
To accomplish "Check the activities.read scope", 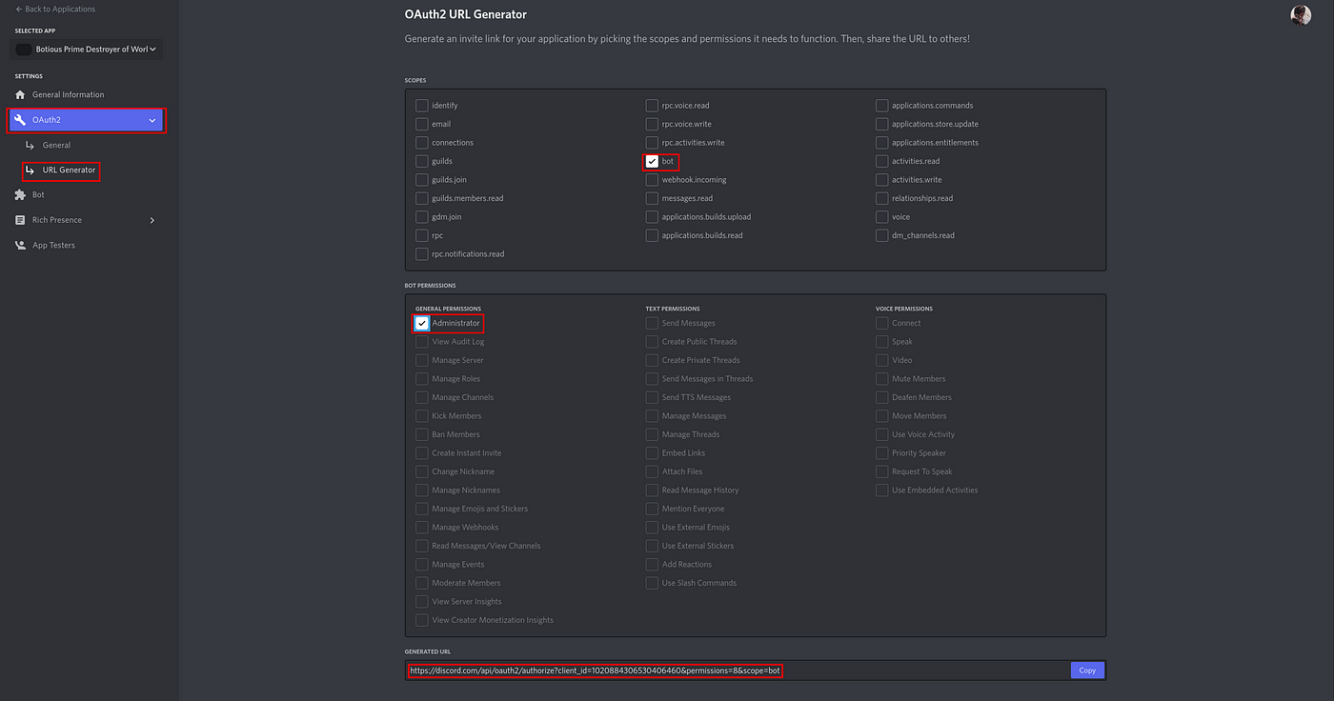I will pyautogui.click(x=882, y=161).
